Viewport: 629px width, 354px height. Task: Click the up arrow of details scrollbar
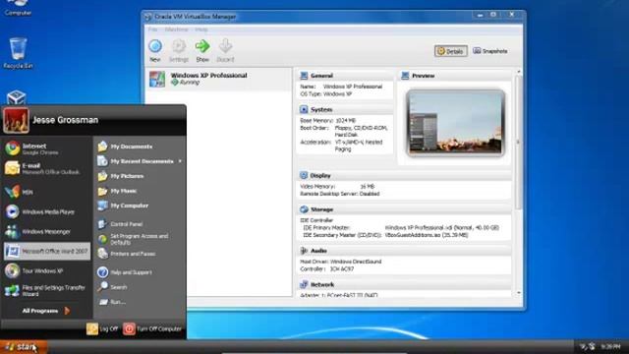pos(519,72)
